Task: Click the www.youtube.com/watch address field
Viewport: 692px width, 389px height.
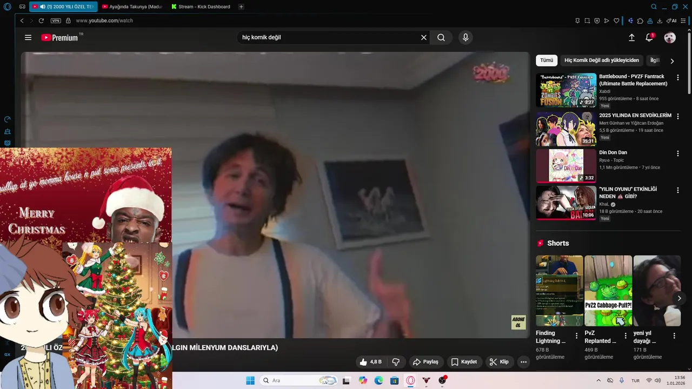Action: tap(104, 21)
